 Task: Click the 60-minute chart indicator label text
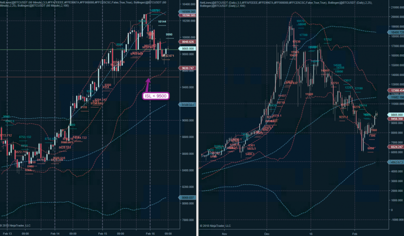tap(83, 4)
